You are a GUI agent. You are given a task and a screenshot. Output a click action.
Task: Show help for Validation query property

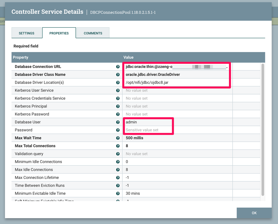point(118,154)
